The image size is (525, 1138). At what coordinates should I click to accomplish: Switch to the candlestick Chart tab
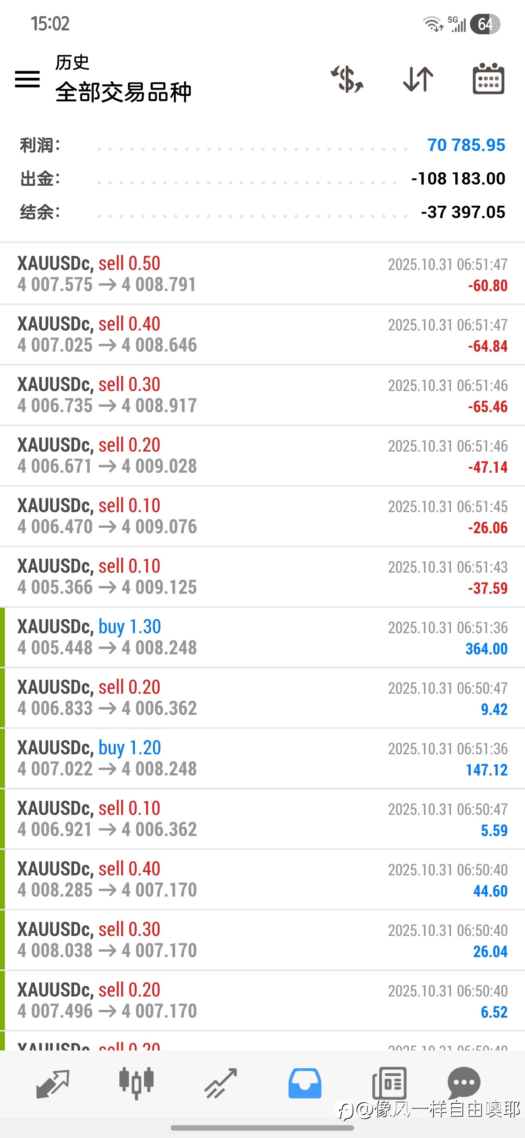click(136, 1083)
